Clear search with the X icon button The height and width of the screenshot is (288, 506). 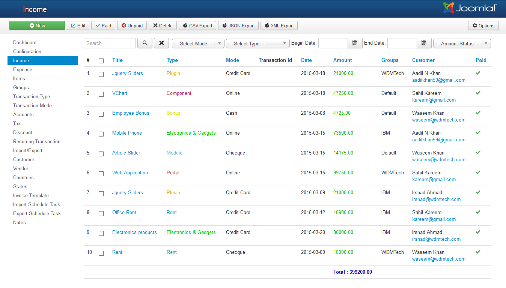161,43
